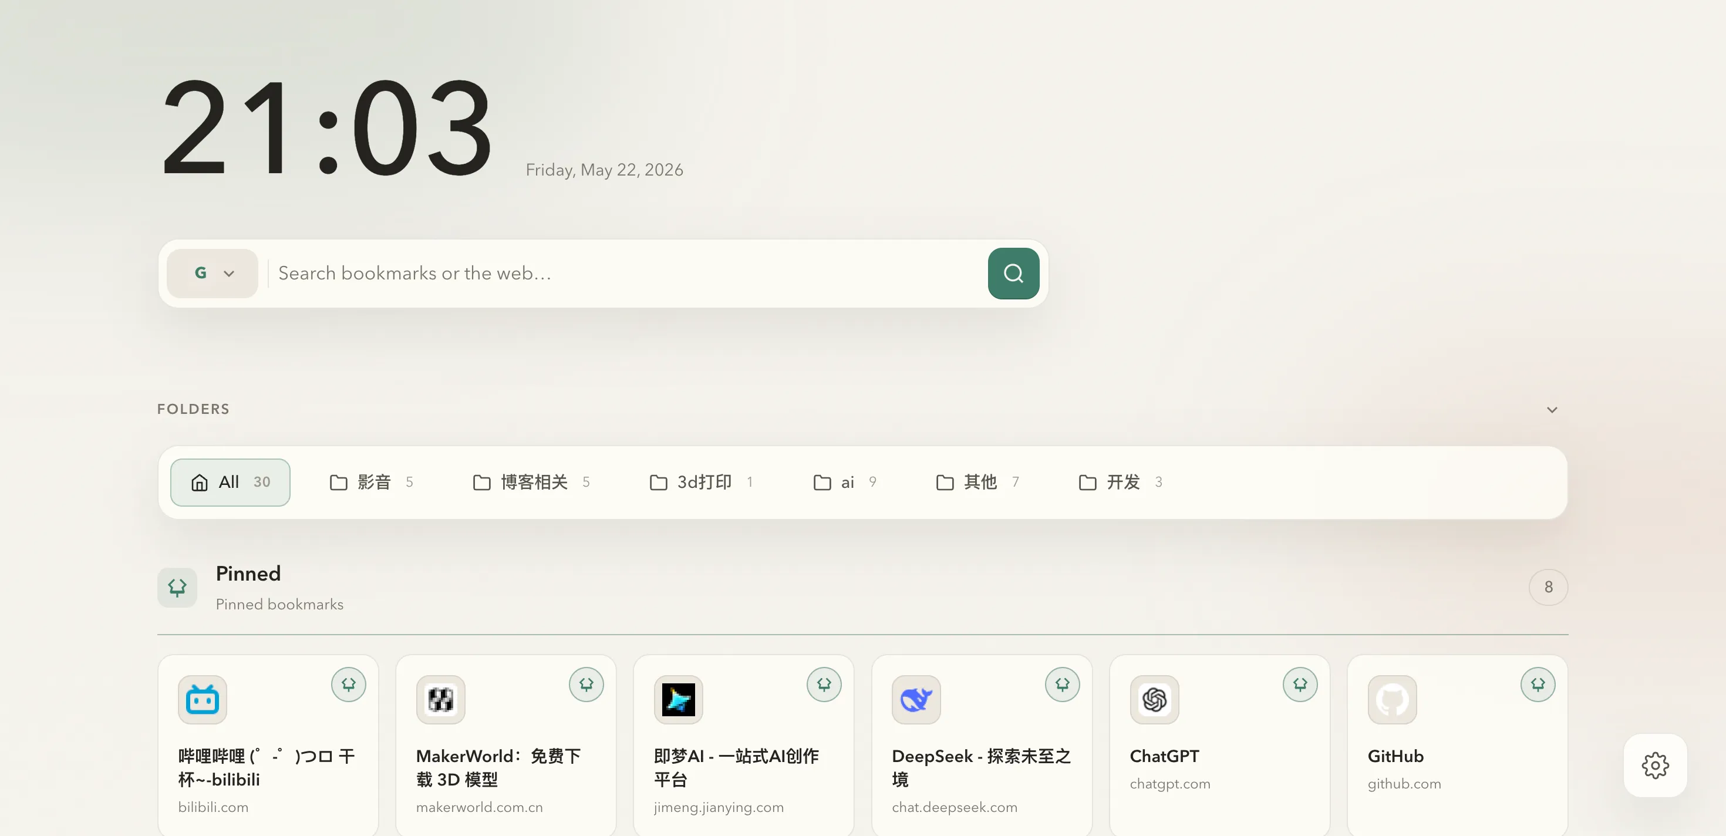Click the DeepSeek whale favicon

click(x=916, y=699)
